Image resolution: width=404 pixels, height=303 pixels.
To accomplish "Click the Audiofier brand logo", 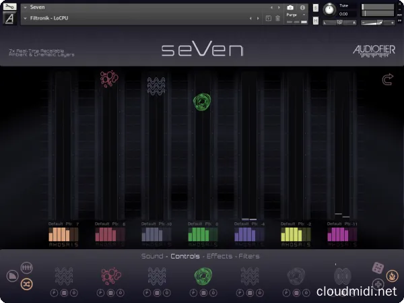I will (374, 50).
